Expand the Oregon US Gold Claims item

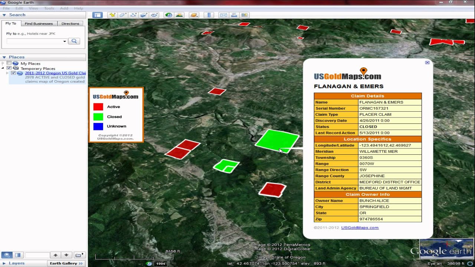coord(7,73)
